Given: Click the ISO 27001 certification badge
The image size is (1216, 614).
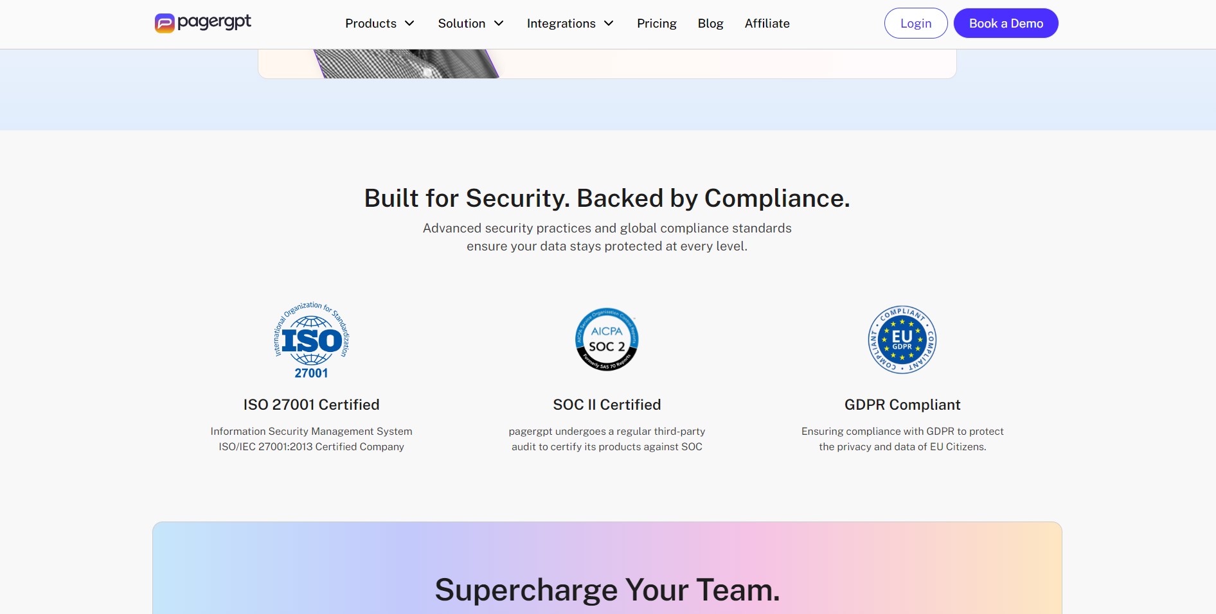Looking at the screenshot, I should pyautogui.click(x=311, y=339).
